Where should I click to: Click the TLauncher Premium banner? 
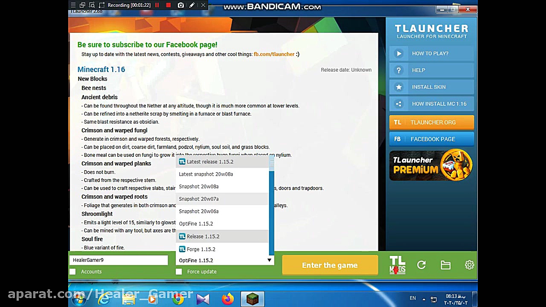[x=431, y=165]
